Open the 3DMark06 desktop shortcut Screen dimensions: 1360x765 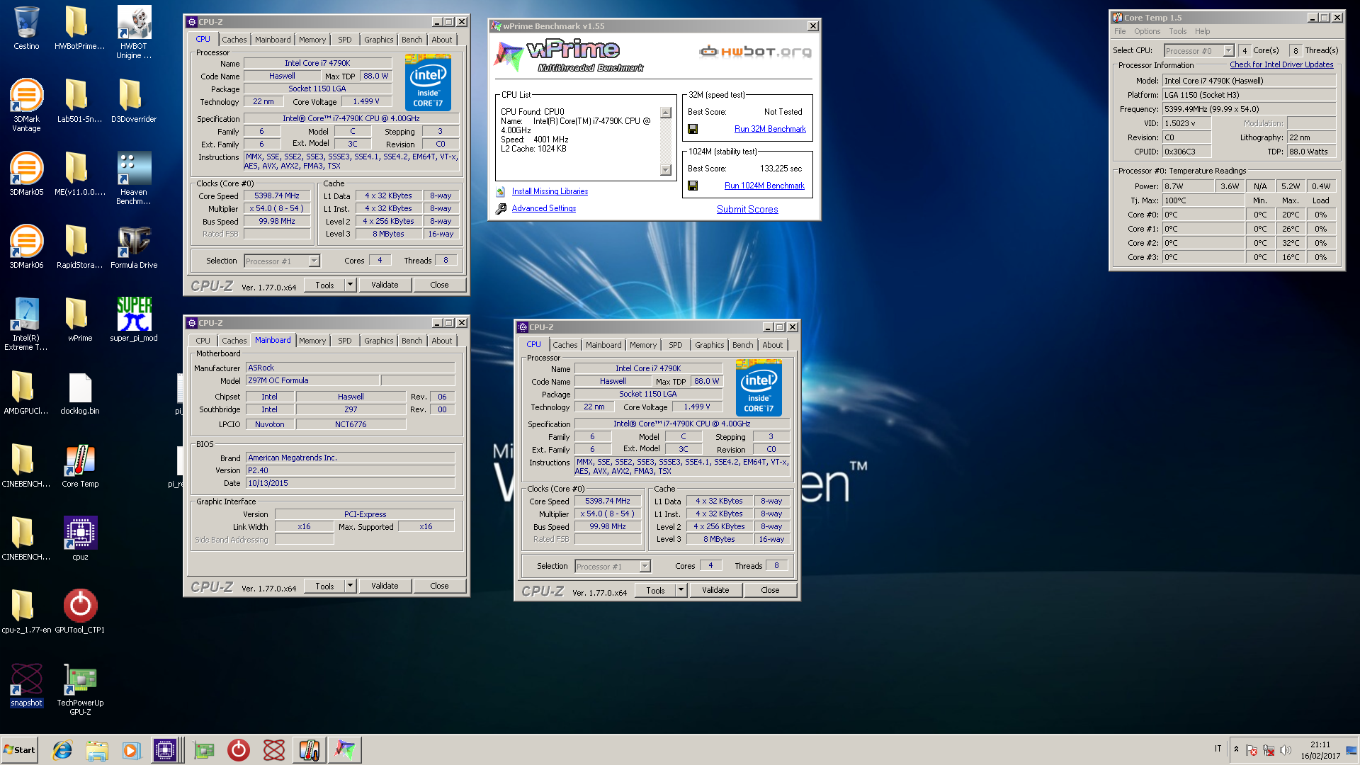pos(26,246)
